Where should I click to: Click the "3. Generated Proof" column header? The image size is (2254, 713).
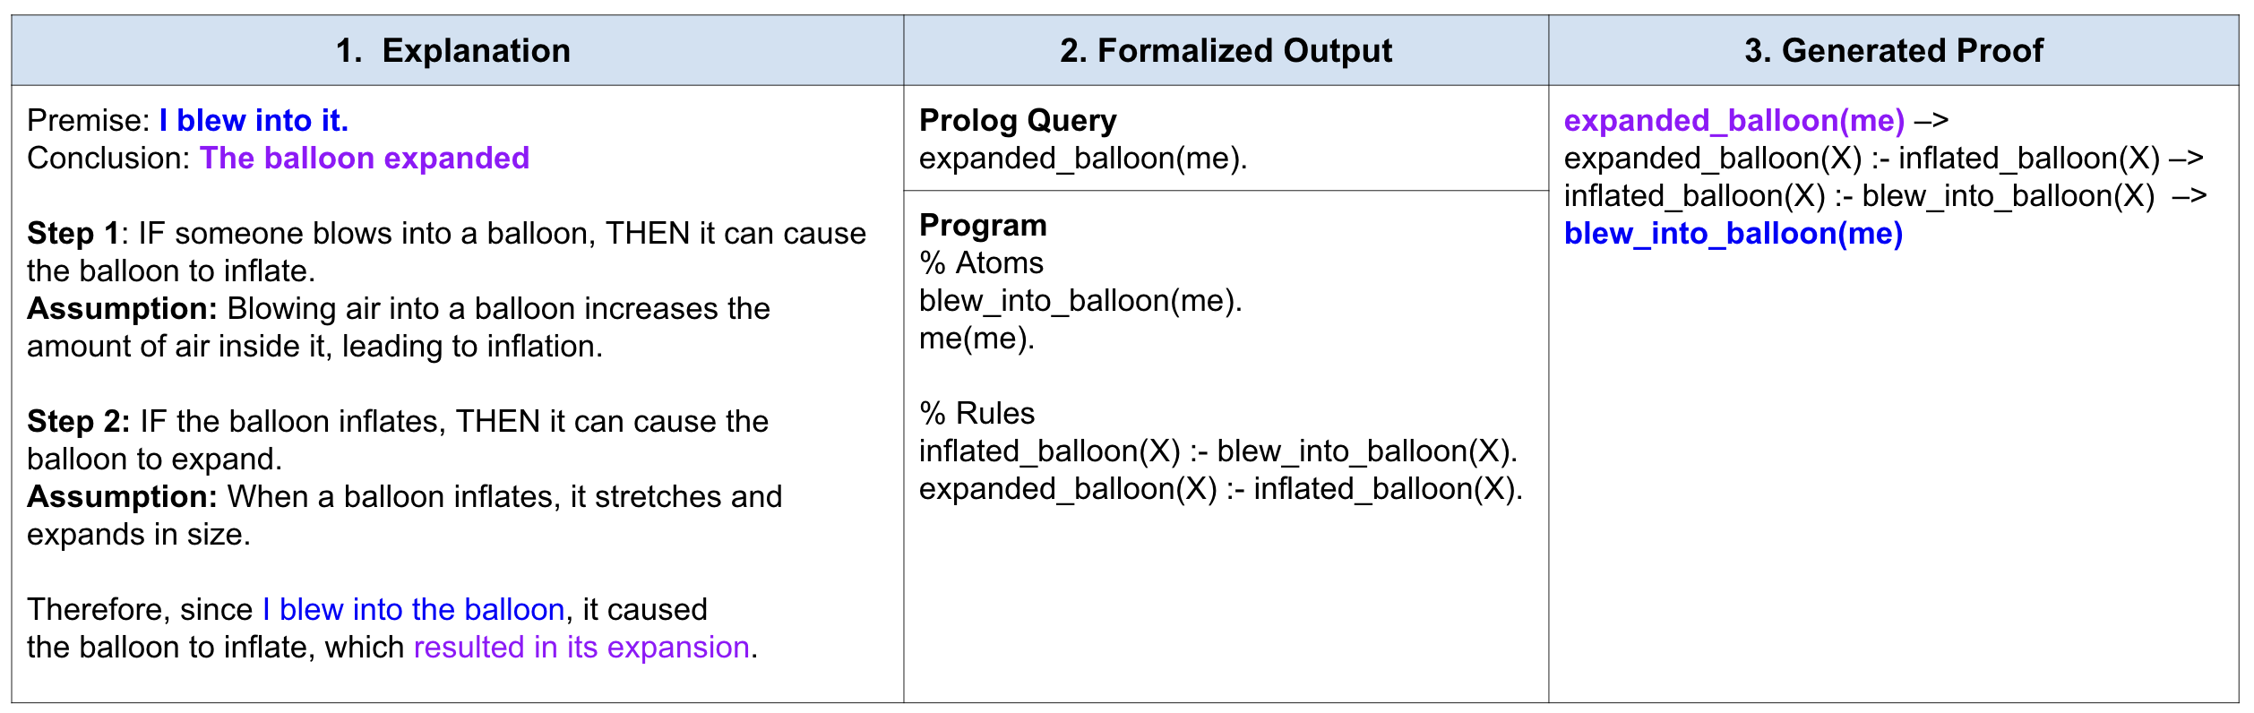tap(1893, 51)
